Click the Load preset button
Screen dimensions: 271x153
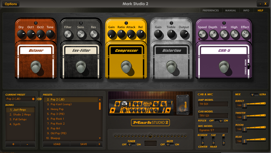coord(57,144)
